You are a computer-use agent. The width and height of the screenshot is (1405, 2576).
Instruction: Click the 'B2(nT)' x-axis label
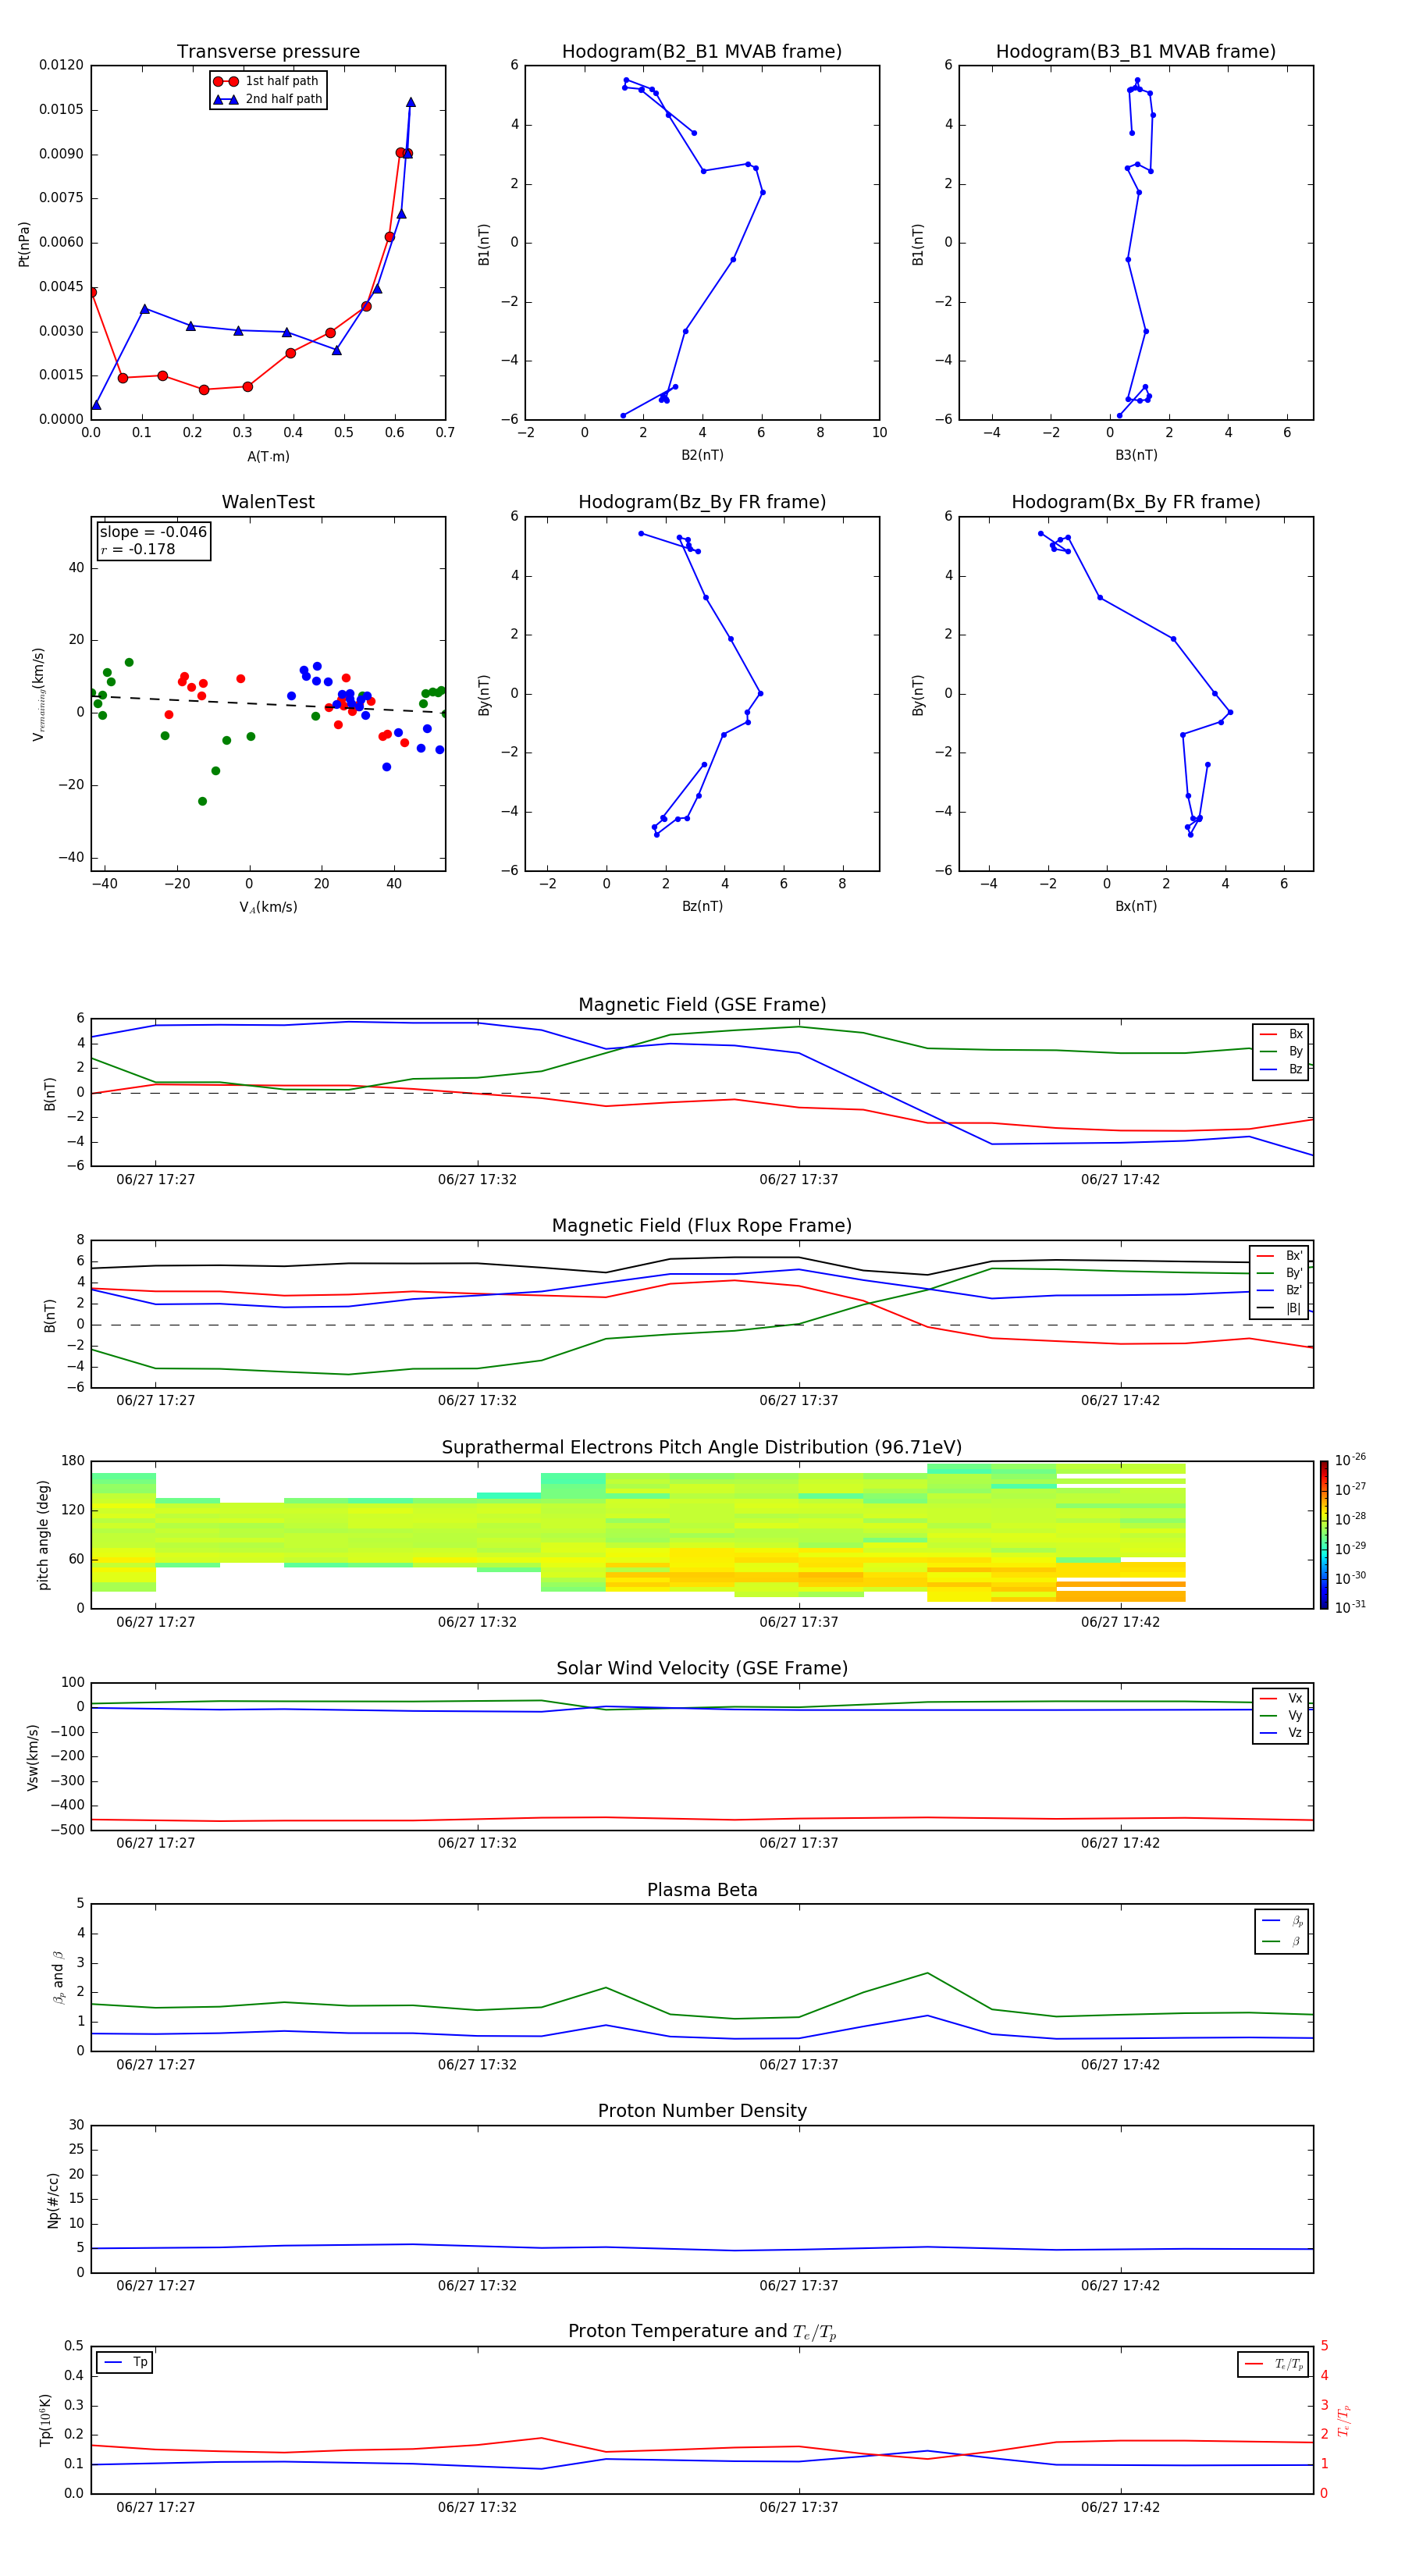(702, 455)
